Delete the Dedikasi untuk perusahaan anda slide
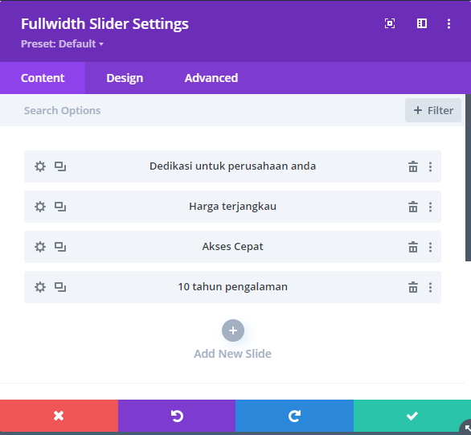This screenshot has width=471, height=435. 413,166
